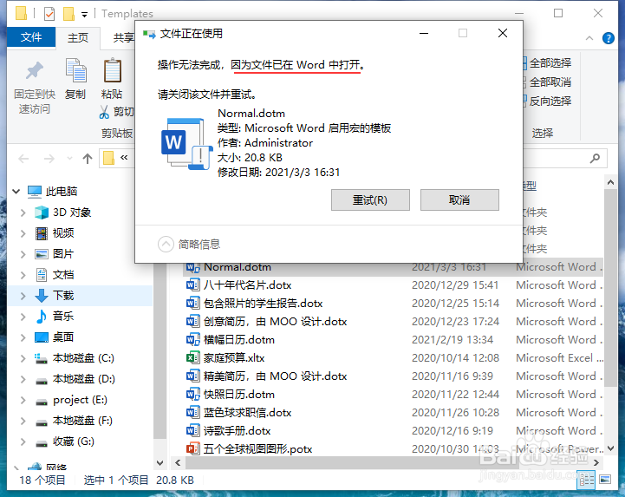Select file 诗歌手册.dotx
The height and width of the screenshot is (497, 625).
click(x=237, y=431)
